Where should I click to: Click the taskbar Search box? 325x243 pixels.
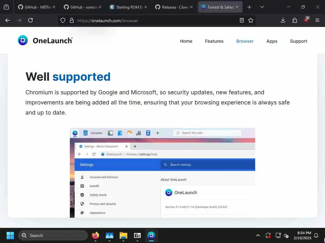(x=53, y=235)
